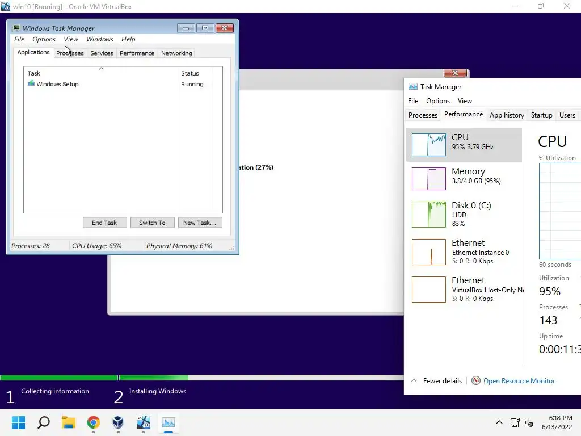Maximize the Windows Task Manager window

(205, 28)
